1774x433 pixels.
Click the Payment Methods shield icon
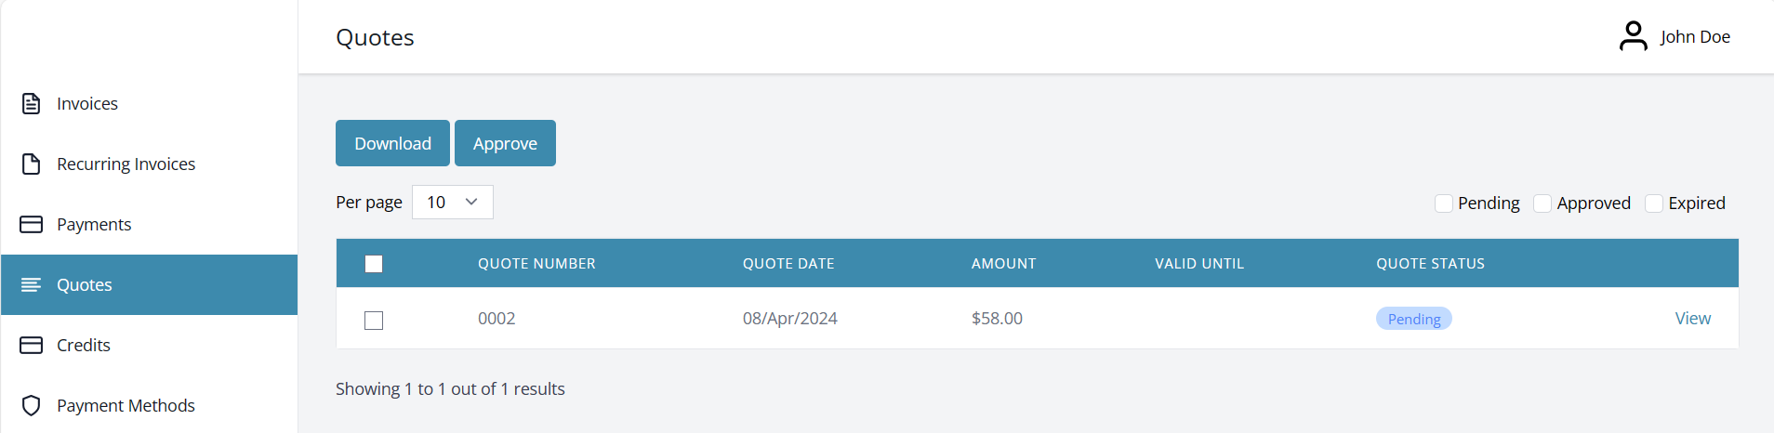[x=32, y=405]
